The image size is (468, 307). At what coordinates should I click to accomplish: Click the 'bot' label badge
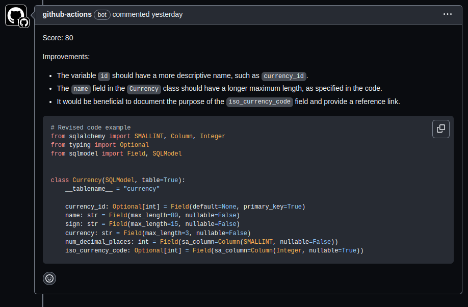coord(102,15)
